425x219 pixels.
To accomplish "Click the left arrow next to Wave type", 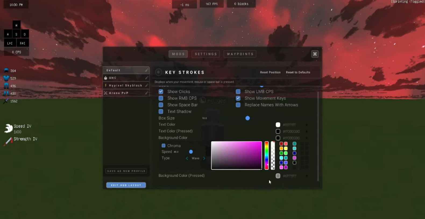I will pos(187,158).
